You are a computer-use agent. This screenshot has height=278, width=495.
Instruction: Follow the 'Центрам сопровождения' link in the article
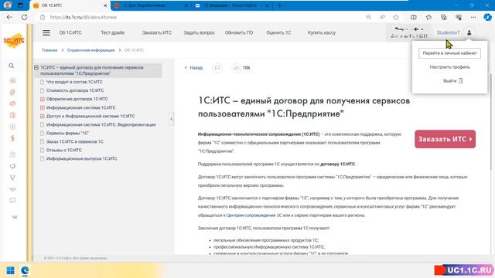[251, 215]
